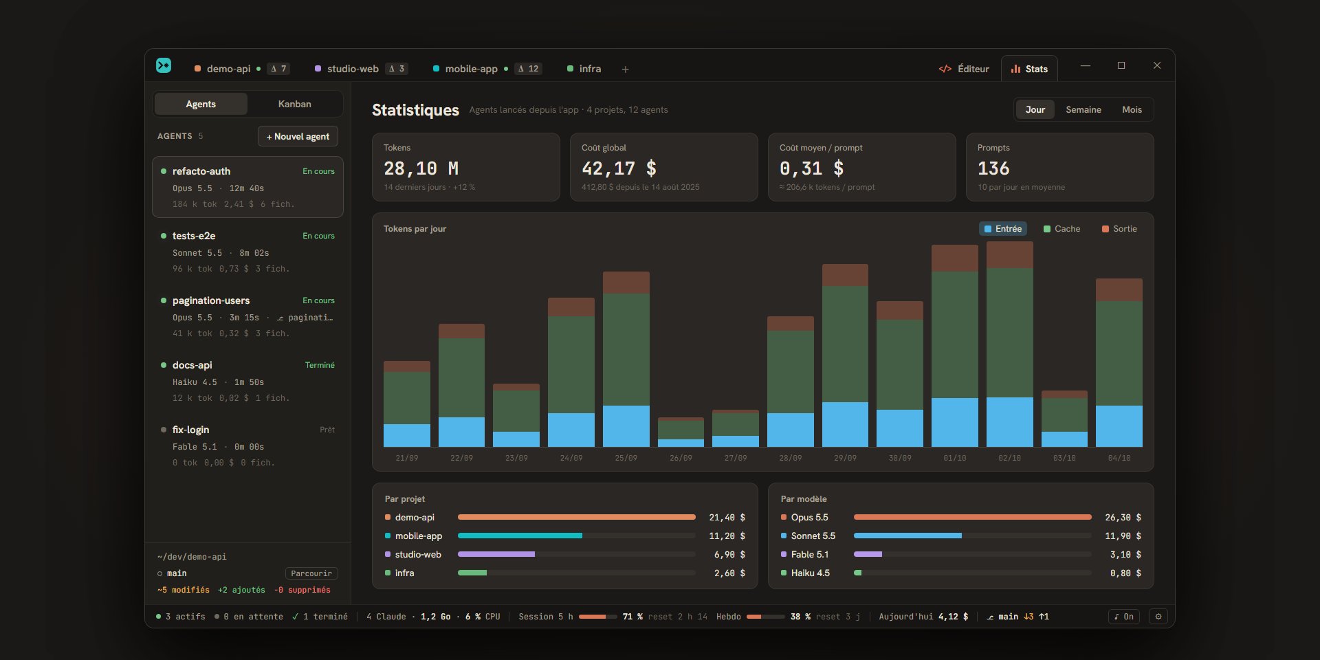The image size is (1320, 660).
Task: Click the checkmark icon next to 1 terminé
Action: 295,617
